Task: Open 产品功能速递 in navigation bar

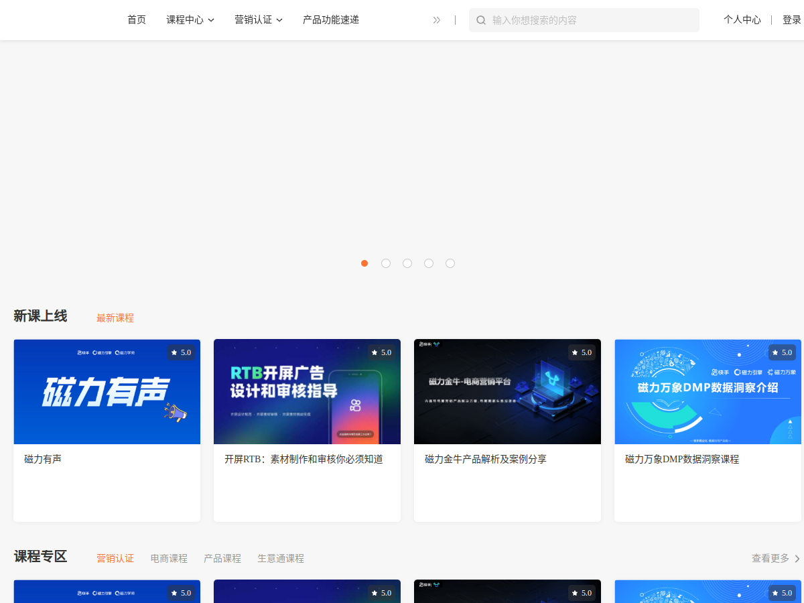Action: click(331, 20)
